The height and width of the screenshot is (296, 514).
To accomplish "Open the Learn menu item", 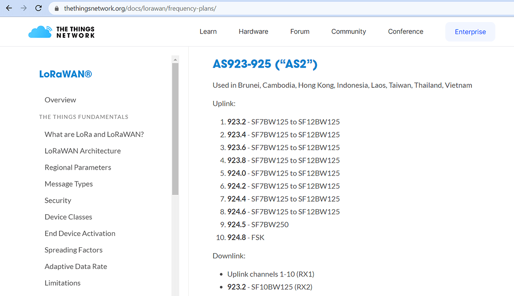I will (208, 31).
